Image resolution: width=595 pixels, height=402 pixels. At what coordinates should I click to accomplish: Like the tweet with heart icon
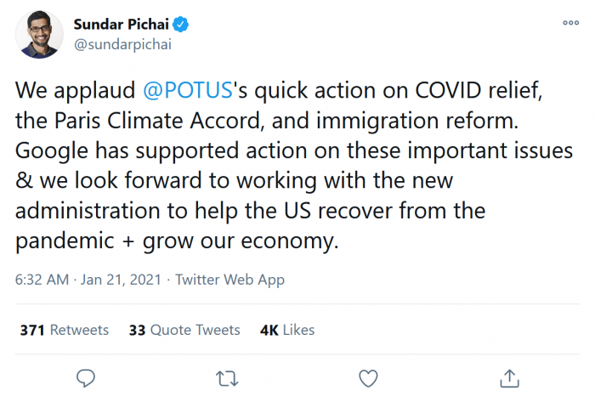coord(367,377)
